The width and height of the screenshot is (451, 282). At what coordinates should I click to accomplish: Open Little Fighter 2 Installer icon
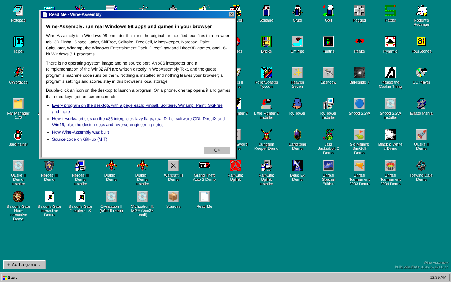click(266, 104)
